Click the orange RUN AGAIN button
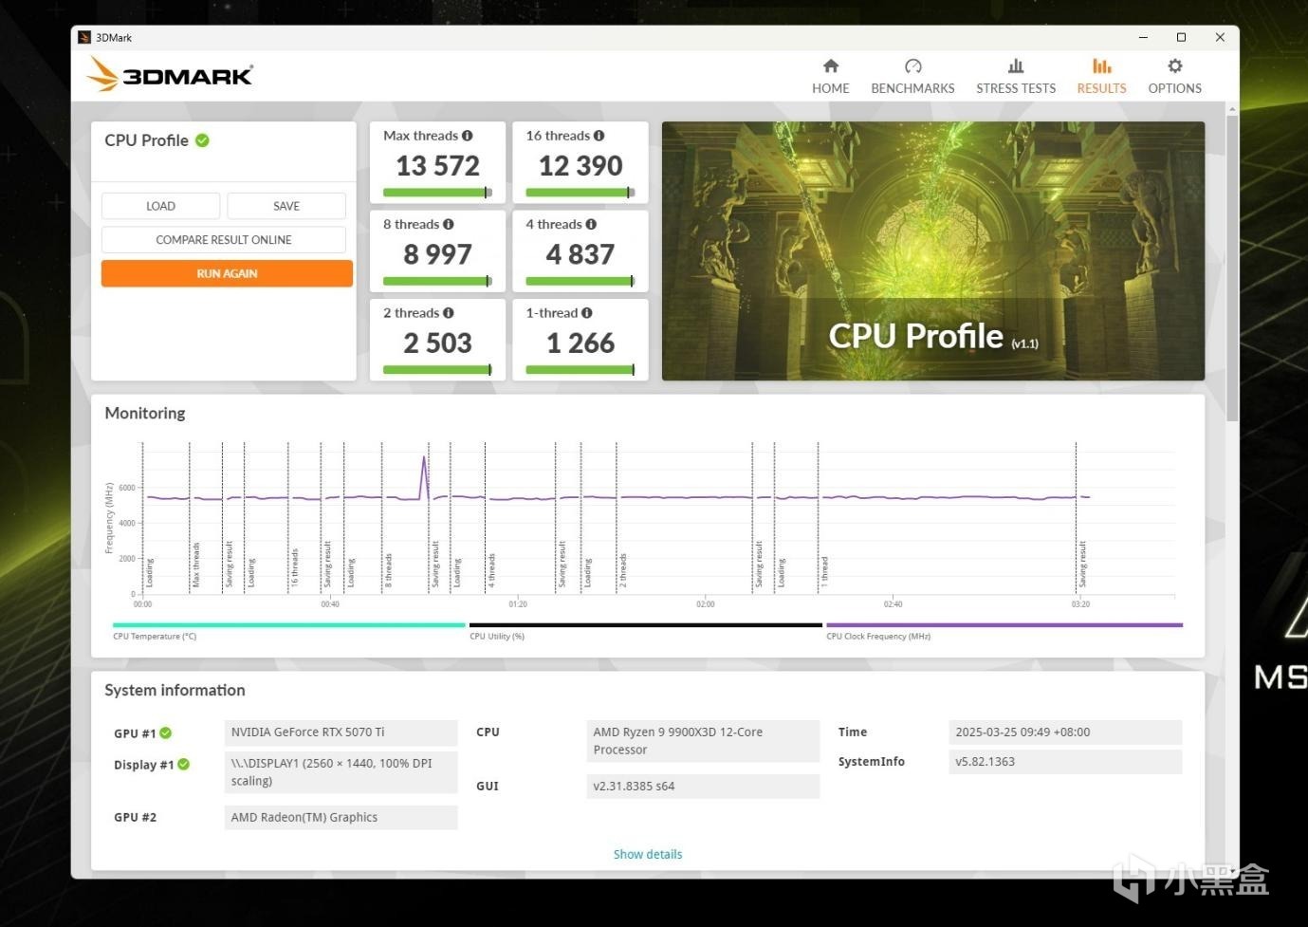 (x=227, y=273)
